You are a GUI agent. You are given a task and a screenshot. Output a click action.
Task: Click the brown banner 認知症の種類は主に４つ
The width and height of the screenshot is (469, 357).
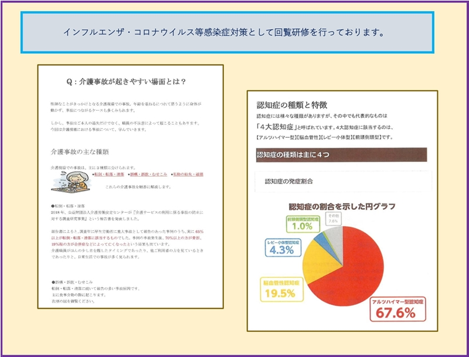tap(341, 155)
